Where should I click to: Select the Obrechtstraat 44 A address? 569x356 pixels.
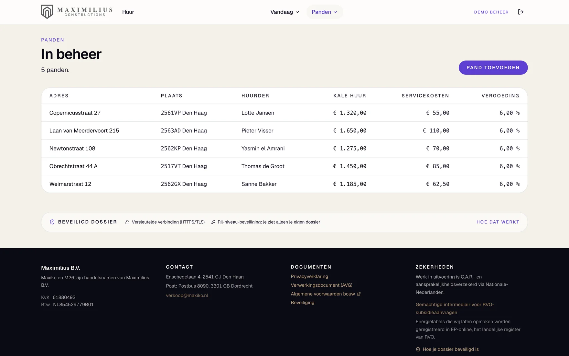point(73,166)
